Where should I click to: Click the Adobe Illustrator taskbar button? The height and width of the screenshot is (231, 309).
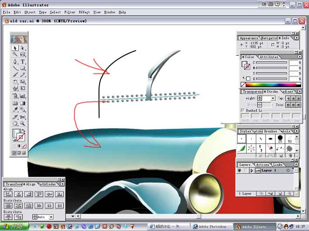click(x=255, y=227)
